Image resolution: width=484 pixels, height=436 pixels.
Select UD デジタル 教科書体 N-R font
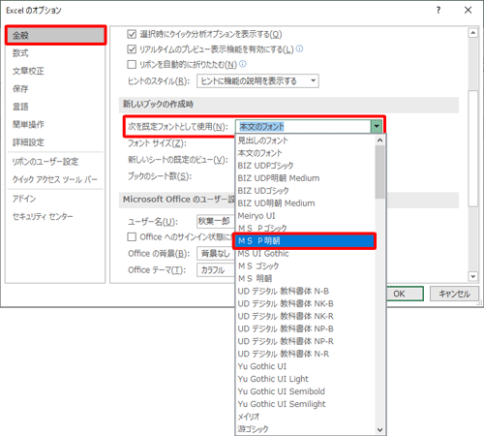[x=305, y=354]
